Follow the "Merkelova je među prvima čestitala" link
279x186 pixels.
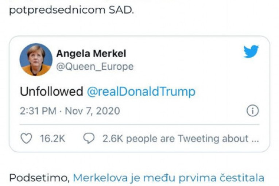coord(168,178)
